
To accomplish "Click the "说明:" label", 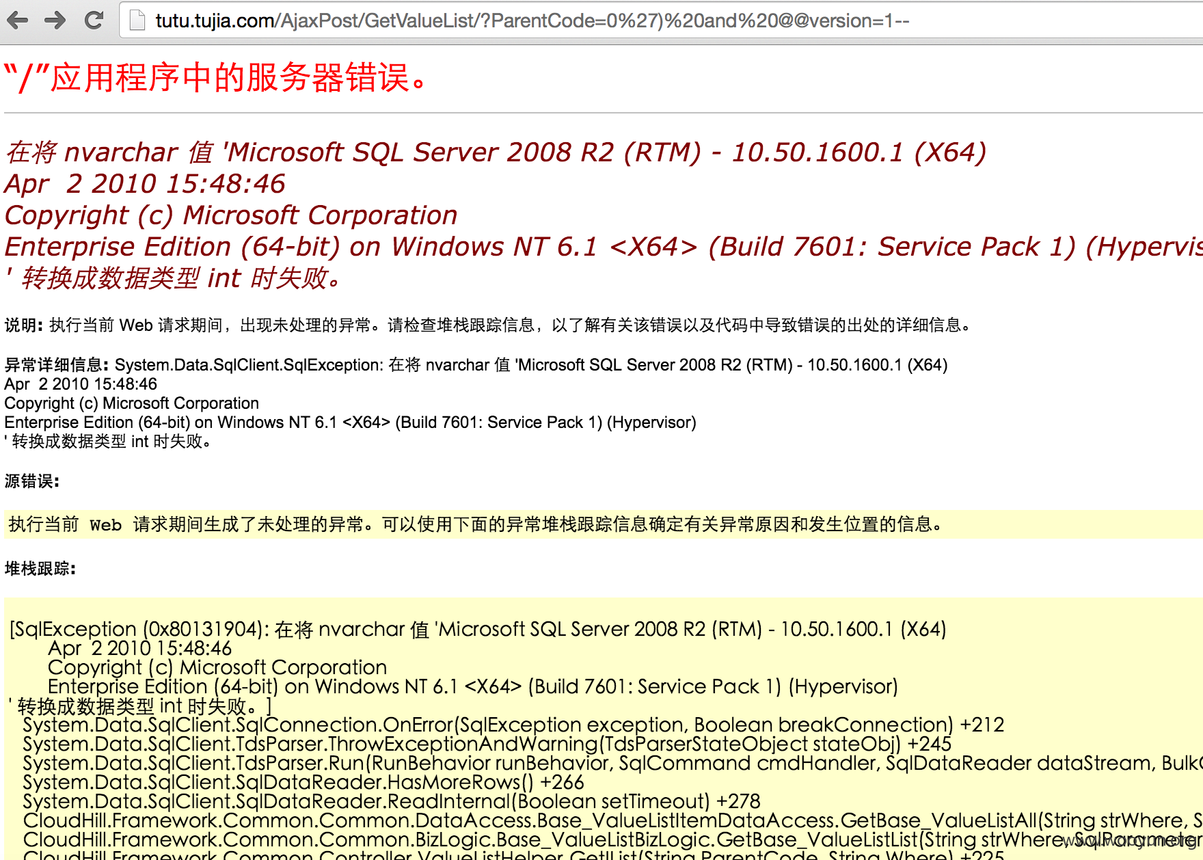I will point(24,325).
